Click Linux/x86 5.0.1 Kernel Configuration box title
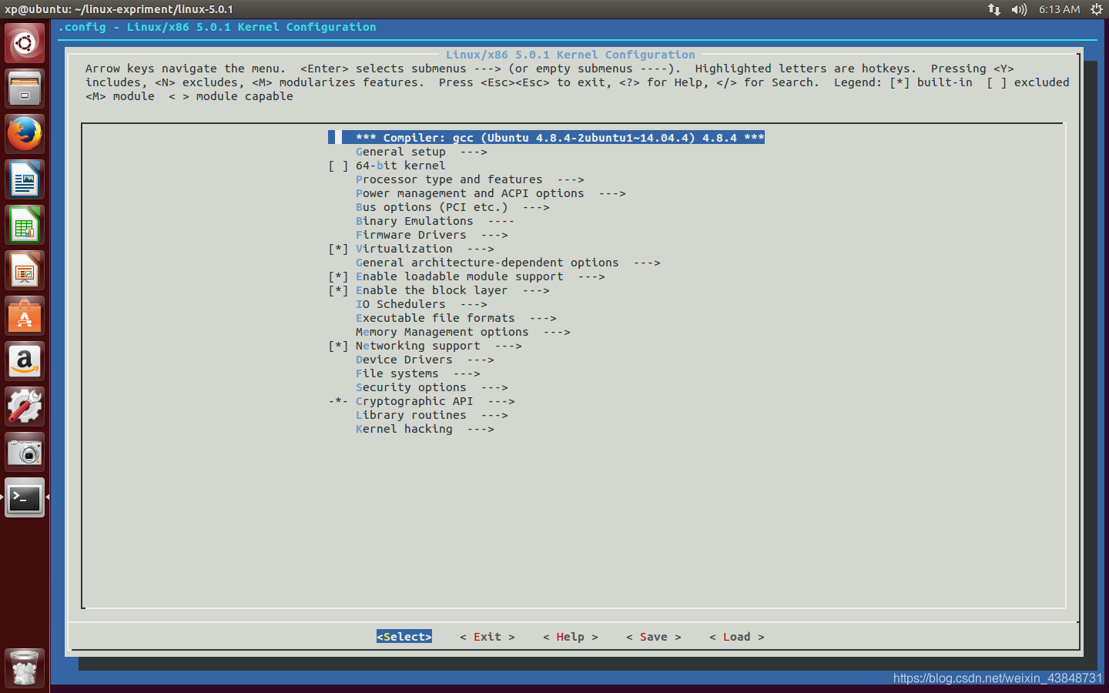1109x693 pixels. [x=571, y=55]
